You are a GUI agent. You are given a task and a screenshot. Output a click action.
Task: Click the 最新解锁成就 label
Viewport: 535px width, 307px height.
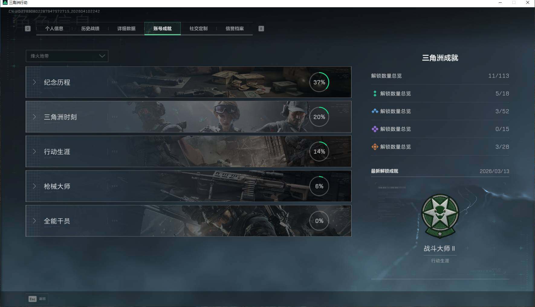(385, 171)
